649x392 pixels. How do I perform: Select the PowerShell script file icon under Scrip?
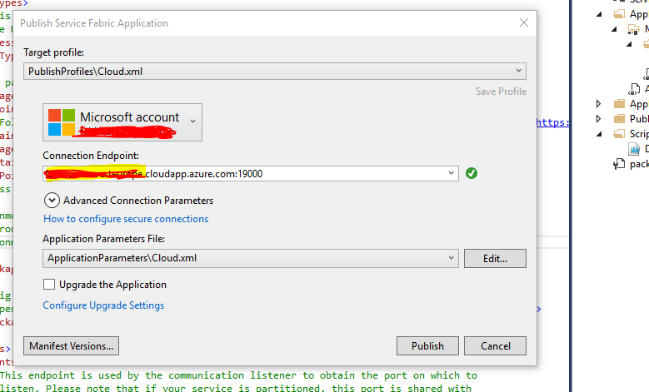pyautogui.click(x=634, y=149)
